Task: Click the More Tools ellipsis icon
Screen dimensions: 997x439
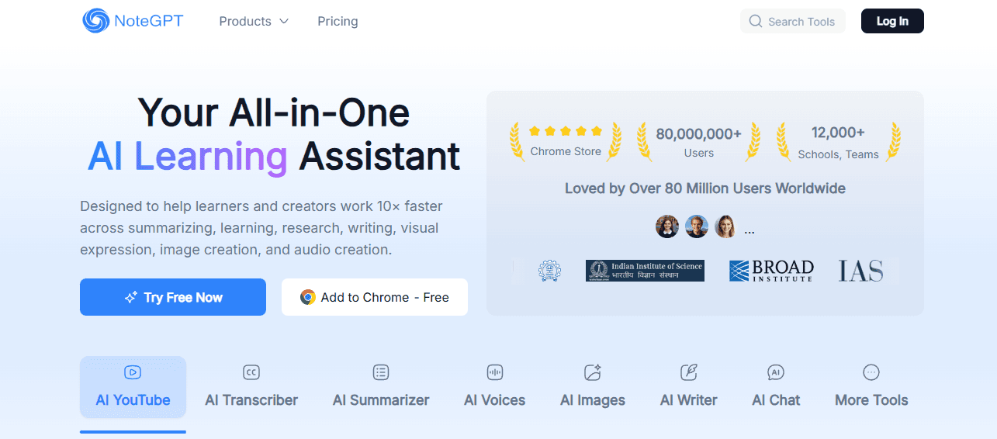Action: (x=871, y=373)
